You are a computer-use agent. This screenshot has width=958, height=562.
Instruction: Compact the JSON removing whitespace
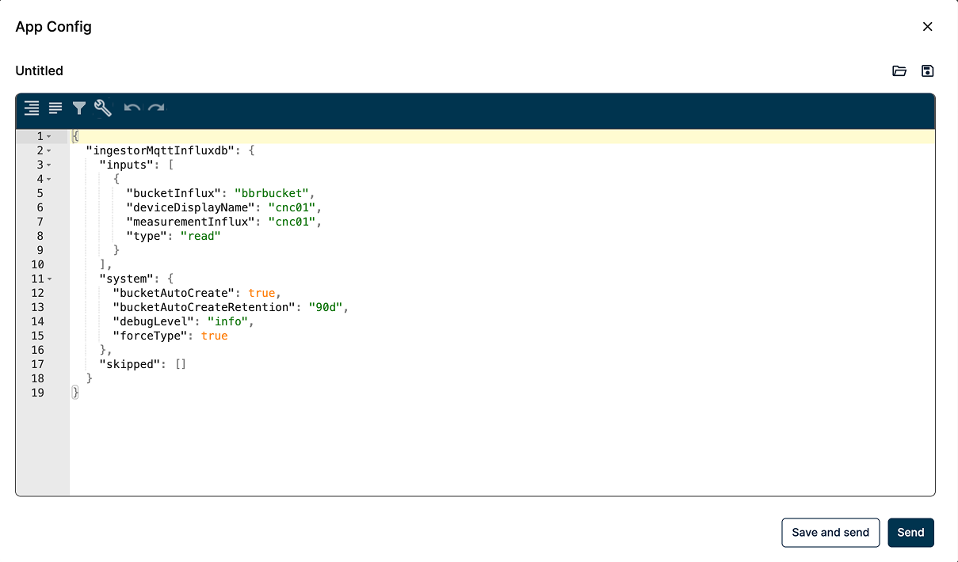pos(55,108)
